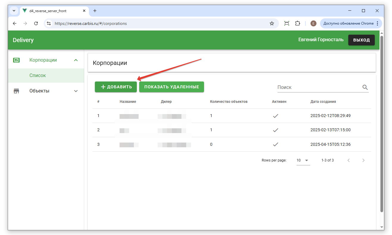This screenshot has width=392, height=235.
Task: Click active checkmark in row 3
Action: [x=275, y=145]
